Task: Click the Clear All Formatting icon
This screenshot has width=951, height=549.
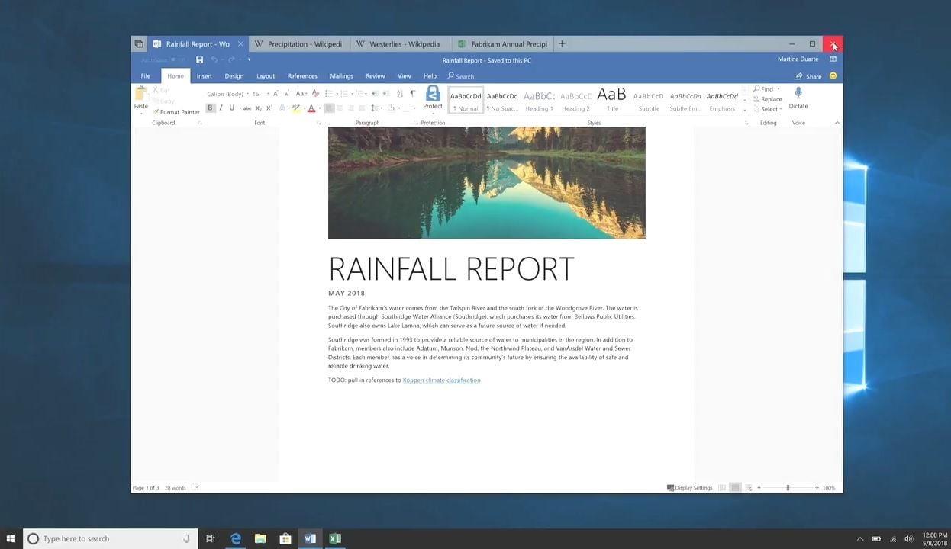Action: point(315,94)
